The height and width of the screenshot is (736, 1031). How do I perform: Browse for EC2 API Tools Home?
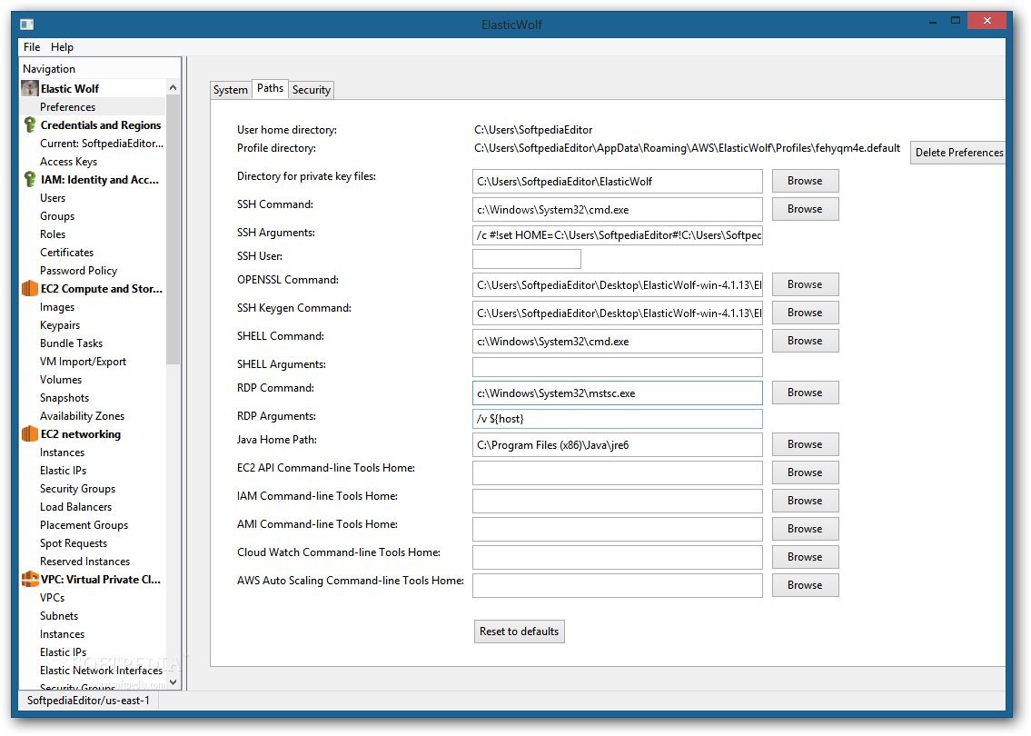[805, 472]
